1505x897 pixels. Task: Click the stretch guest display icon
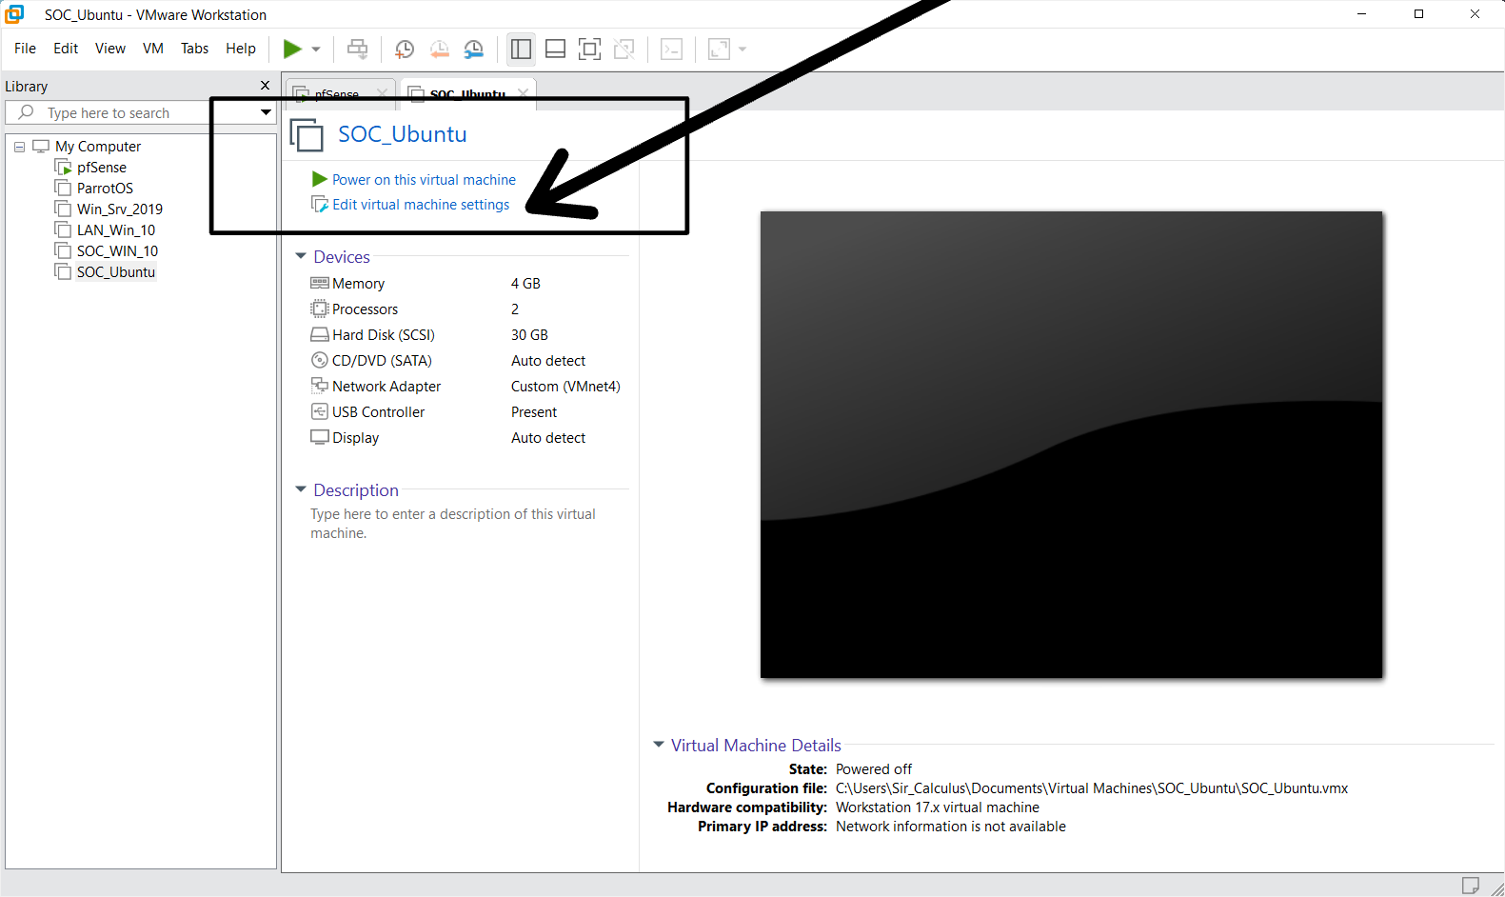[719, 50]
